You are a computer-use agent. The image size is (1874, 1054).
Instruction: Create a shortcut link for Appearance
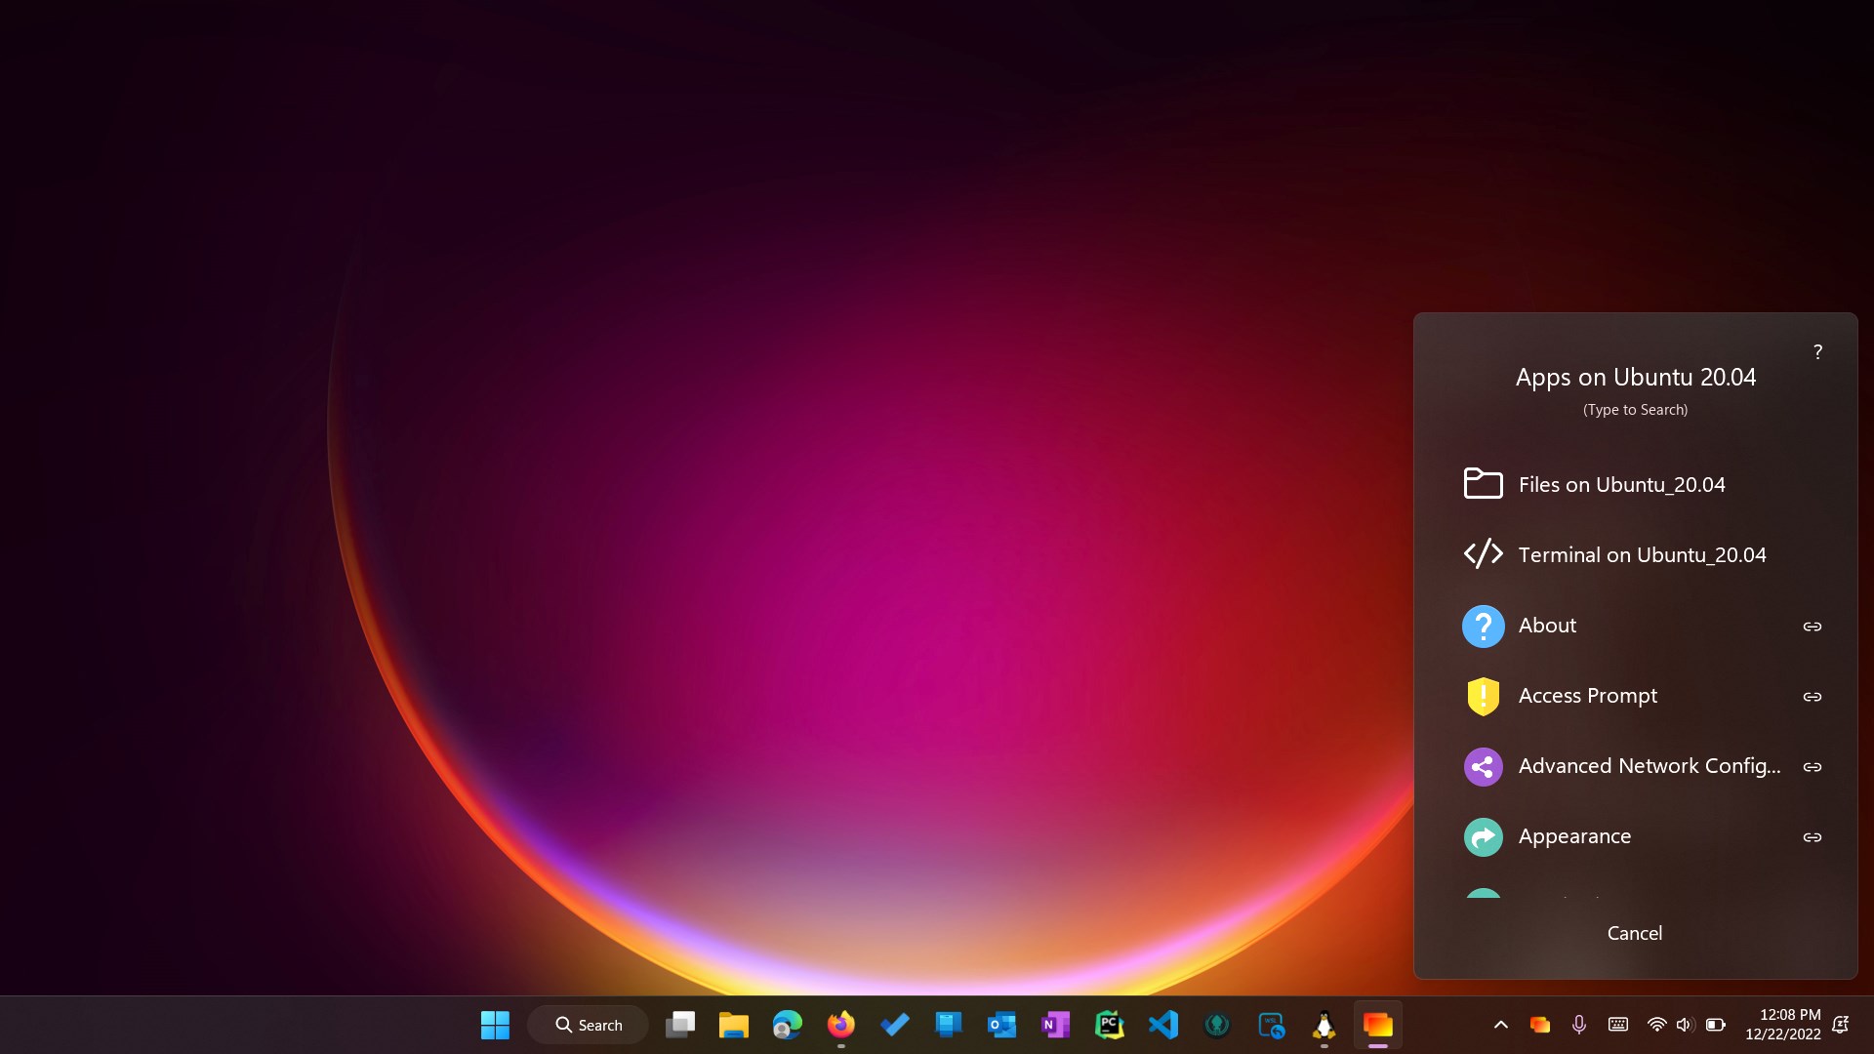click(x=1813, y=836)
